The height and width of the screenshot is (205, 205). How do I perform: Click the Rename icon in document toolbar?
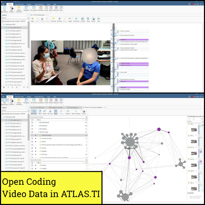coord(59,19)
